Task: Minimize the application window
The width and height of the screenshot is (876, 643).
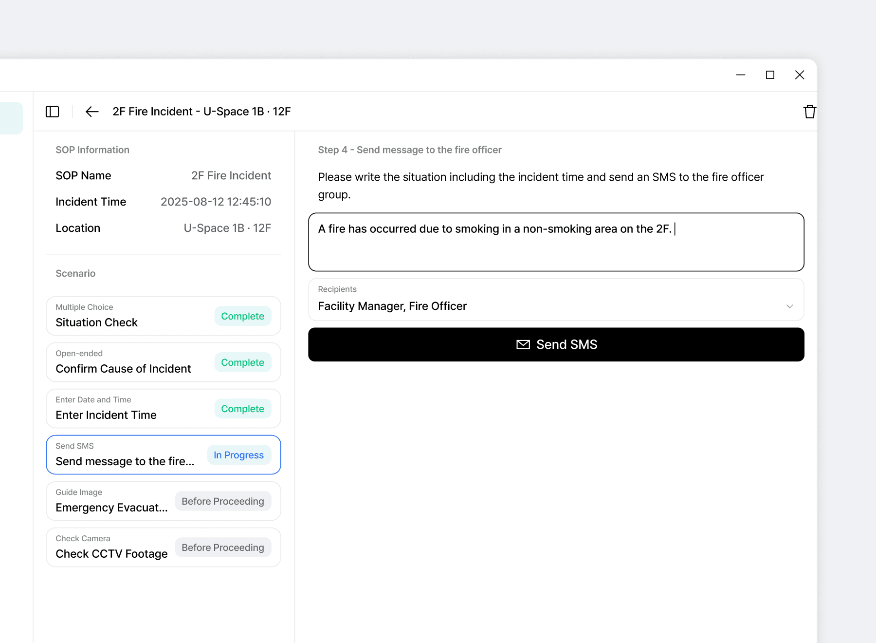Action: tap(741, 75)
